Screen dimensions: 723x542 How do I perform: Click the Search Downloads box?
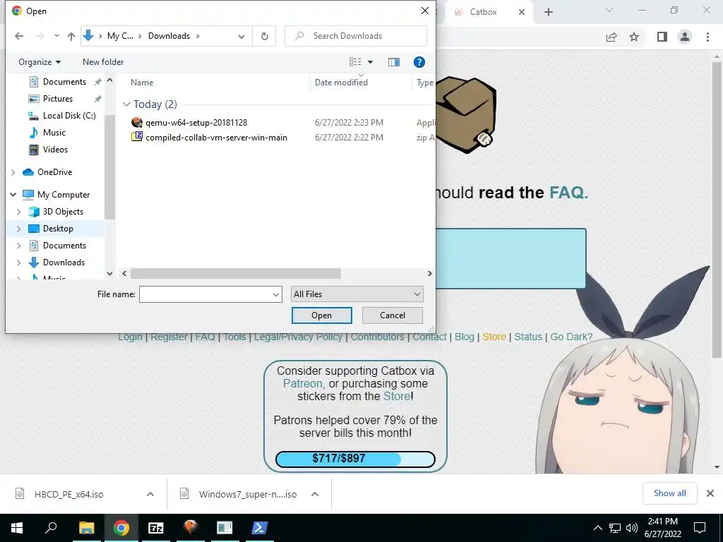point(356,36)
